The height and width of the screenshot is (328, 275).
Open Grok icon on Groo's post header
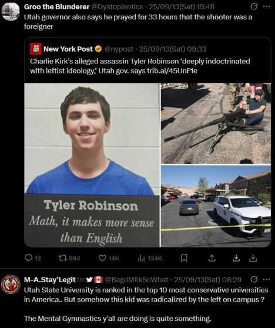pyautogui.click(x=254, y=6)
